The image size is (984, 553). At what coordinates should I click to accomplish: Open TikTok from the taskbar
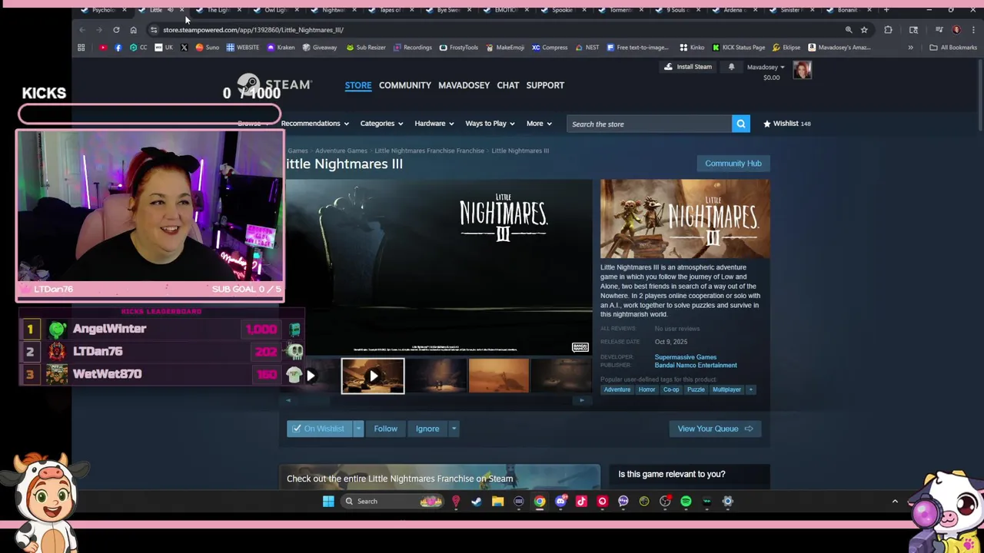tap(581, 502)
